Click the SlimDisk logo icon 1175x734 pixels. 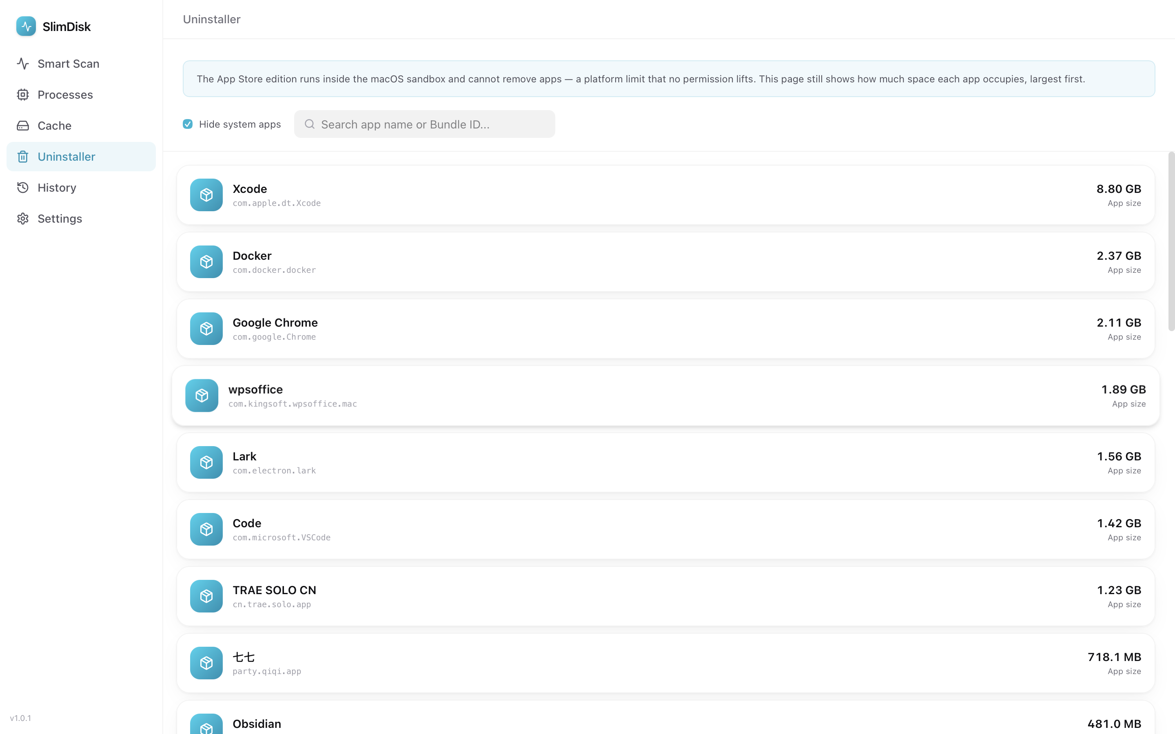(26, 26)
